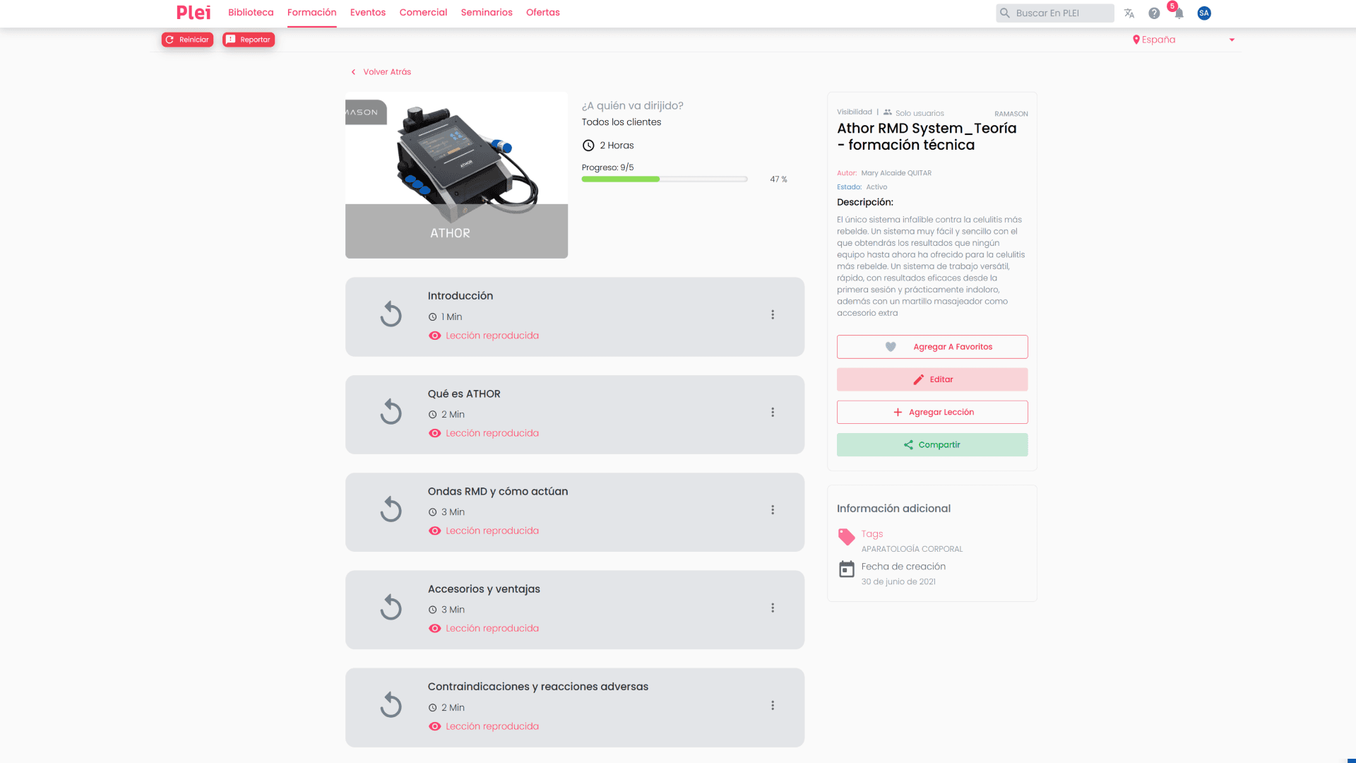Open three-dot menu for Accesorios y ventajas
The image size is (1356, 763).
[773, 608]
